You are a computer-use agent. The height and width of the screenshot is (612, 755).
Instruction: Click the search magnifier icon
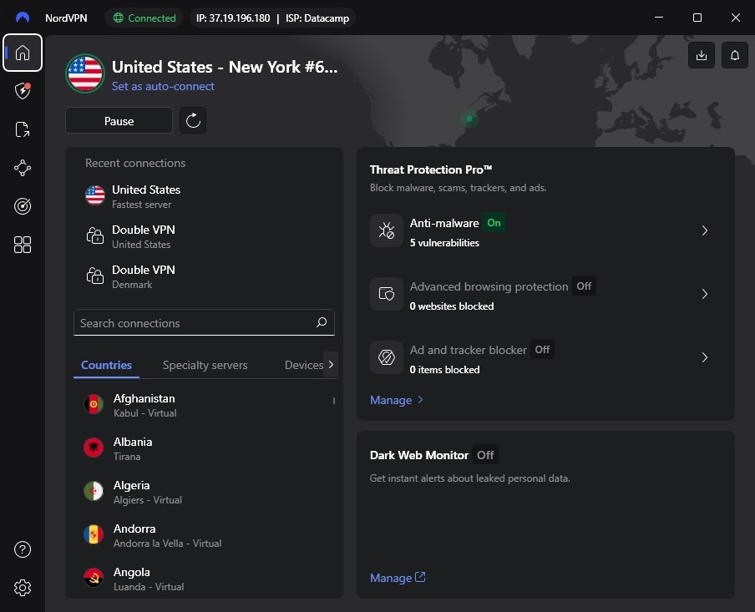point(322,322)
